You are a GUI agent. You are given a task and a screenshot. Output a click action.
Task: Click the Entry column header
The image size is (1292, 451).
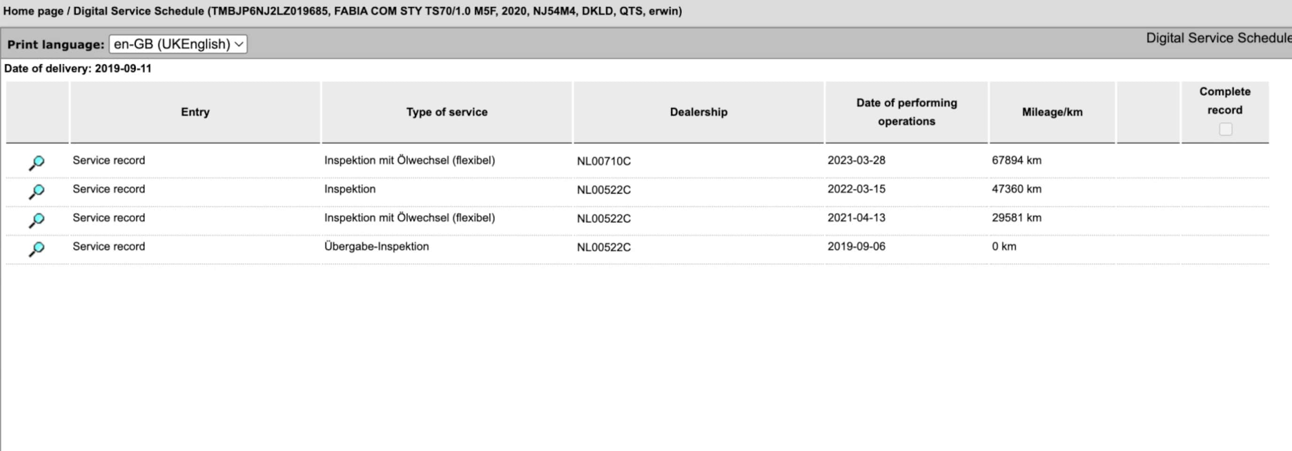coord(195,112)
